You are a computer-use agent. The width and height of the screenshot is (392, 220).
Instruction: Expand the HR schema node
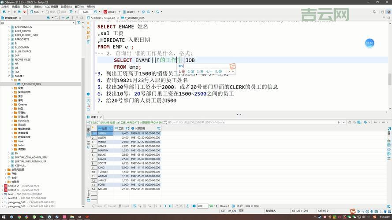pyautogui.click(x=9, y=64)
